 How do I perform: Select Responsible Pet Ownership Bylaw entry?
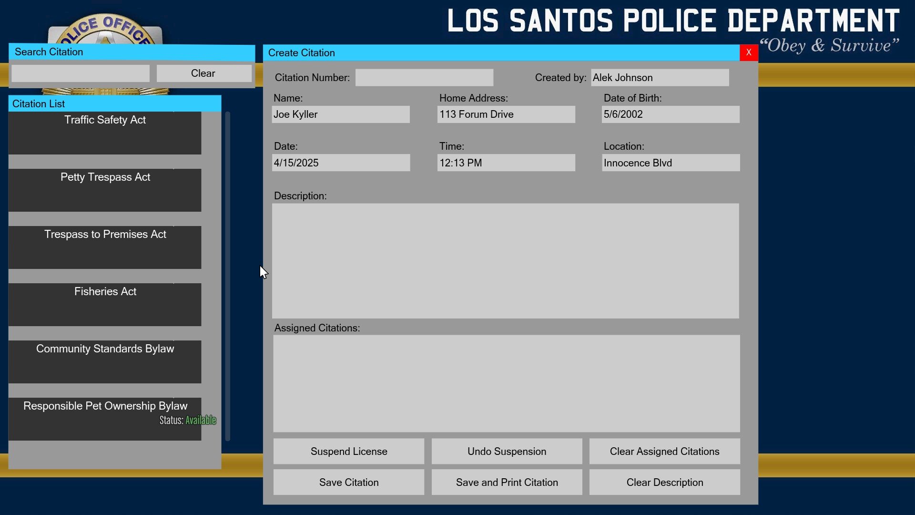[x=105, y=419]
